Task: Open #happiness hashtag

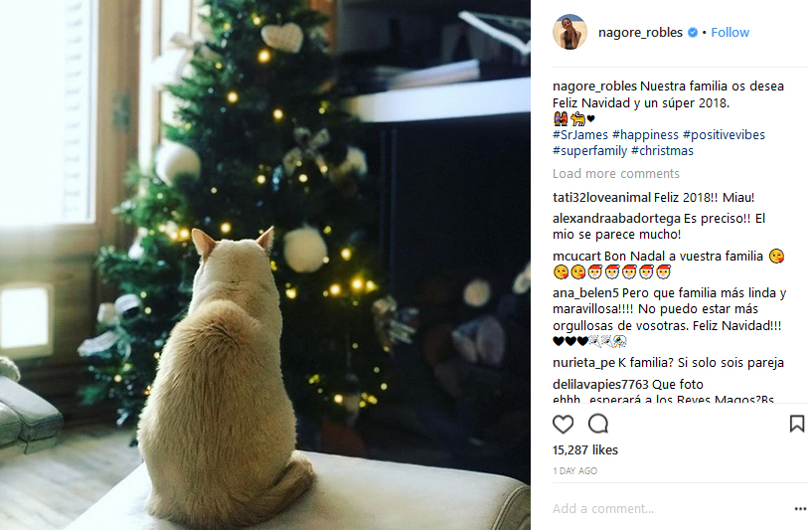Action: click(x=645, y=135)
